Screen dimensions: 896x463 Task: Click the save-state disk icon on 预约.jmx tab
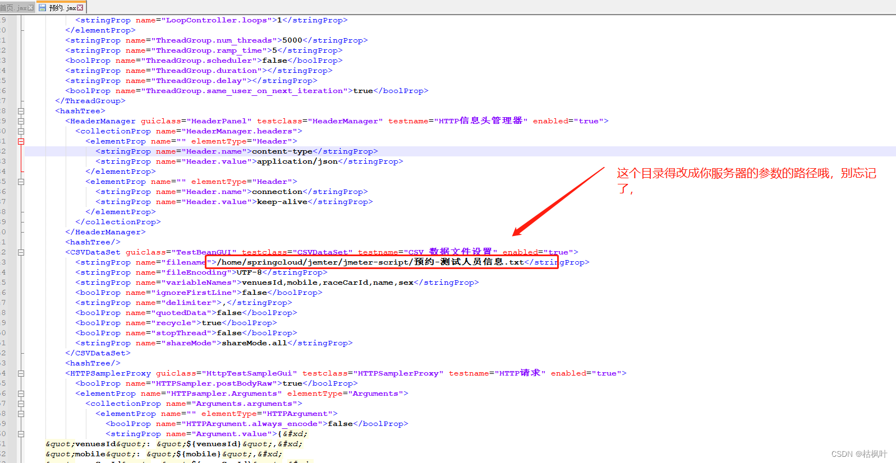(x=43, y=7)
